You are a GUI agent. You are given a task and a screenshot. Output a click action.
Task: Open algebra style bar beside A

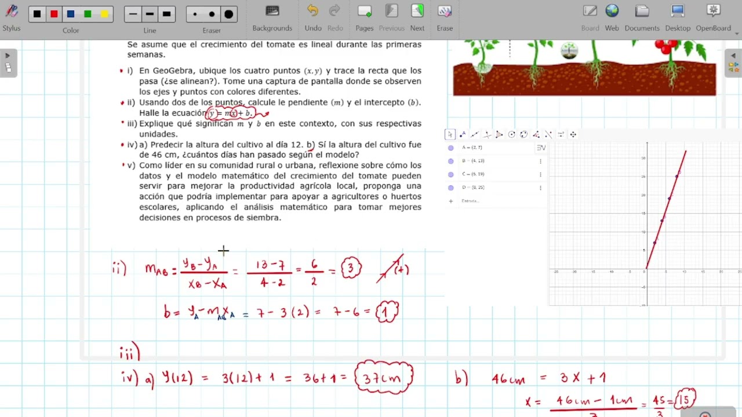tap(541, 148)
